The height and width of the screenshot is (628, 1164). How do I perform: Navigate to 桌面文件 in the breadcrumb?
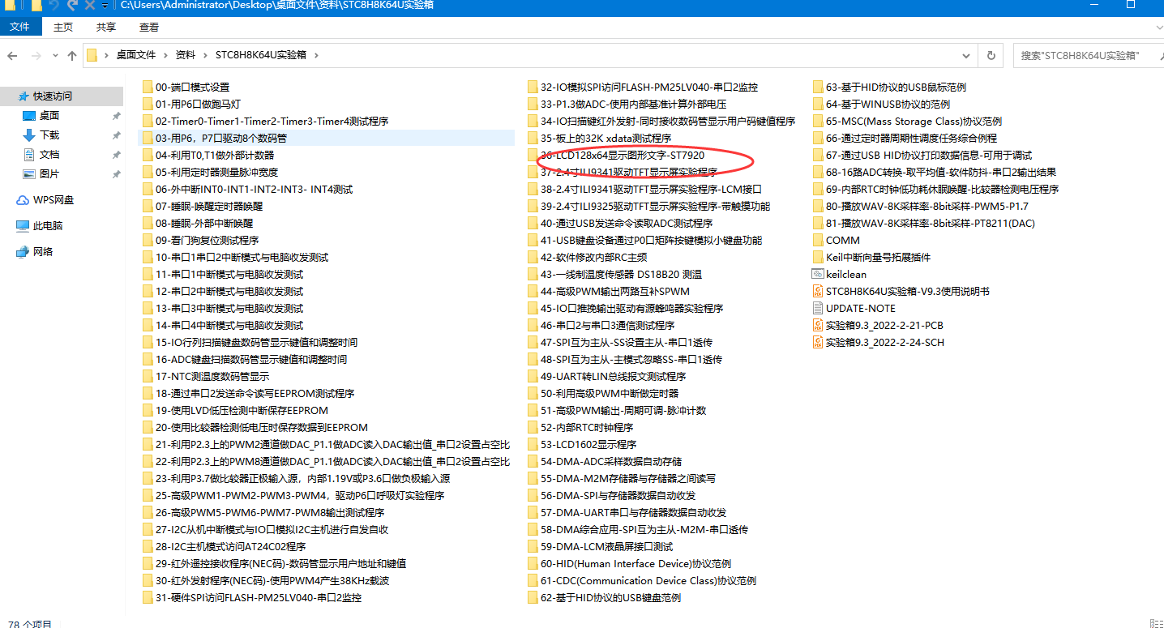tap(136, 55)
